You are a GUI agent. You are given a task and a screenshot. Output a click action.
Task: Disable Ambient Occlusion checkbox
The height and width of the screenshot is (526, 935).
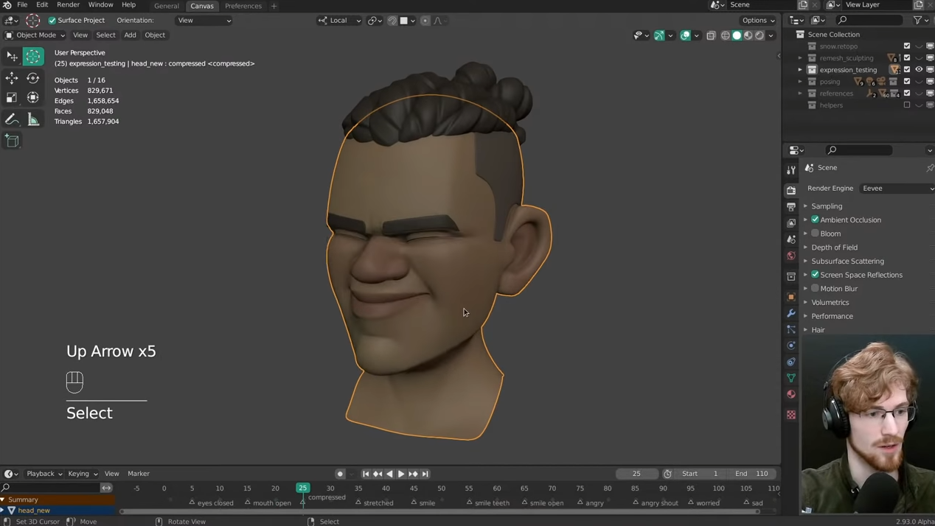click(816, 220)
